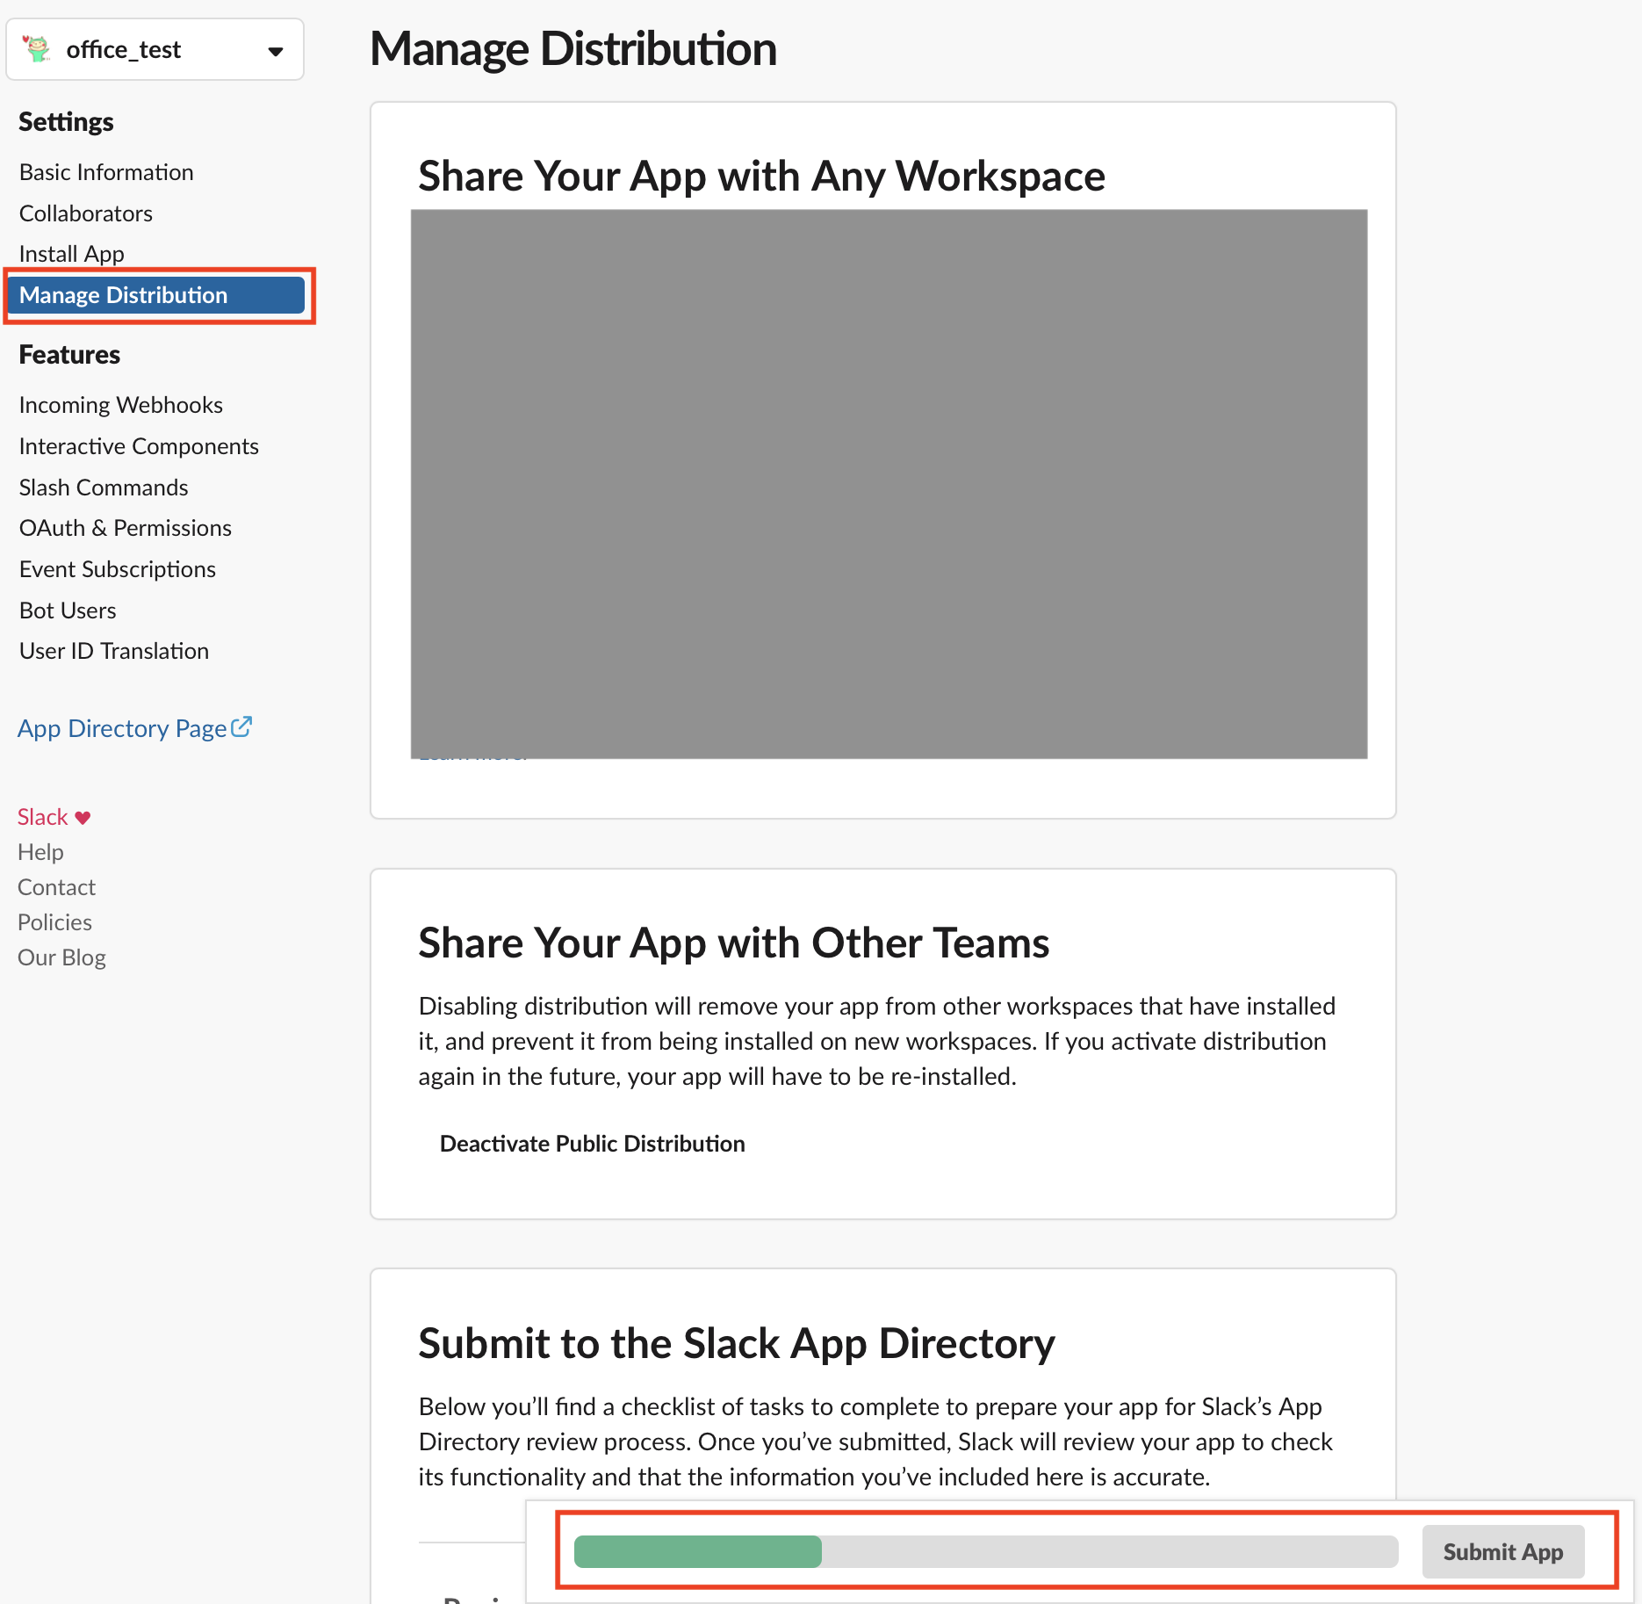The width and height of the screenshot is (1642, 1604).
Task: Open Incoming Webhooks feature
Action: 121,405
